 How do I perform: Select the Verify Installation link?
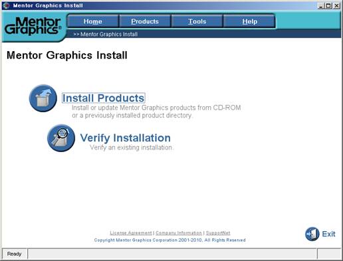click(x=126, y=137)
